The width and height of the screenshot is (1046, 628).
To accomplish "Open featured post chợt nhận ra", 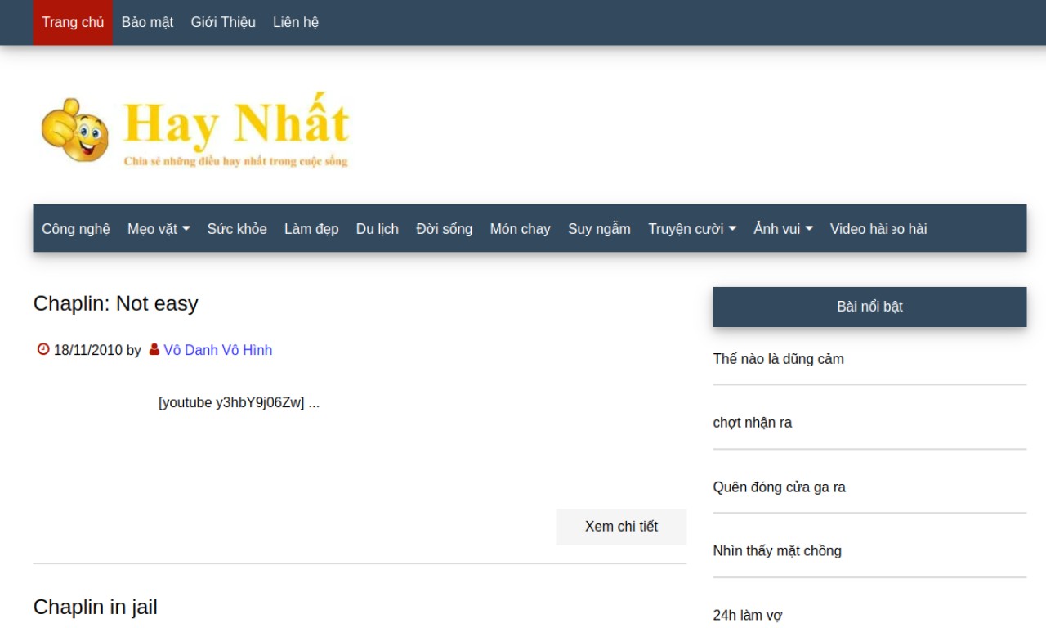I will (753, 423).
